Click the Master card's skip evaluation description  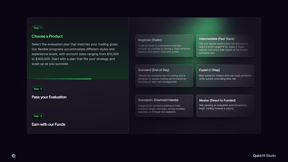point(223,107)
